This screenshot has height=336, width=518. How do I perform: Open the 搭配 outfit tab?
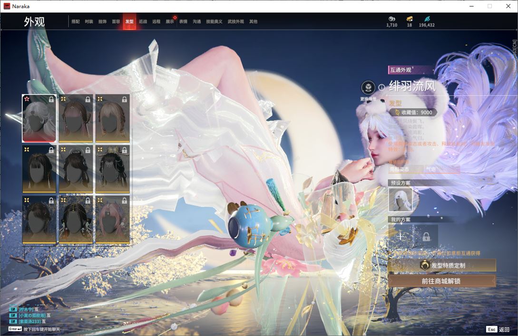[75, 21]
